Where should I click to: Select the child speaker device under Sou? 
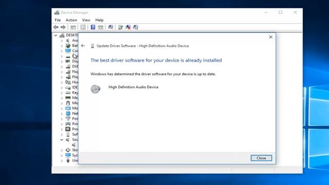coord(74,145)
